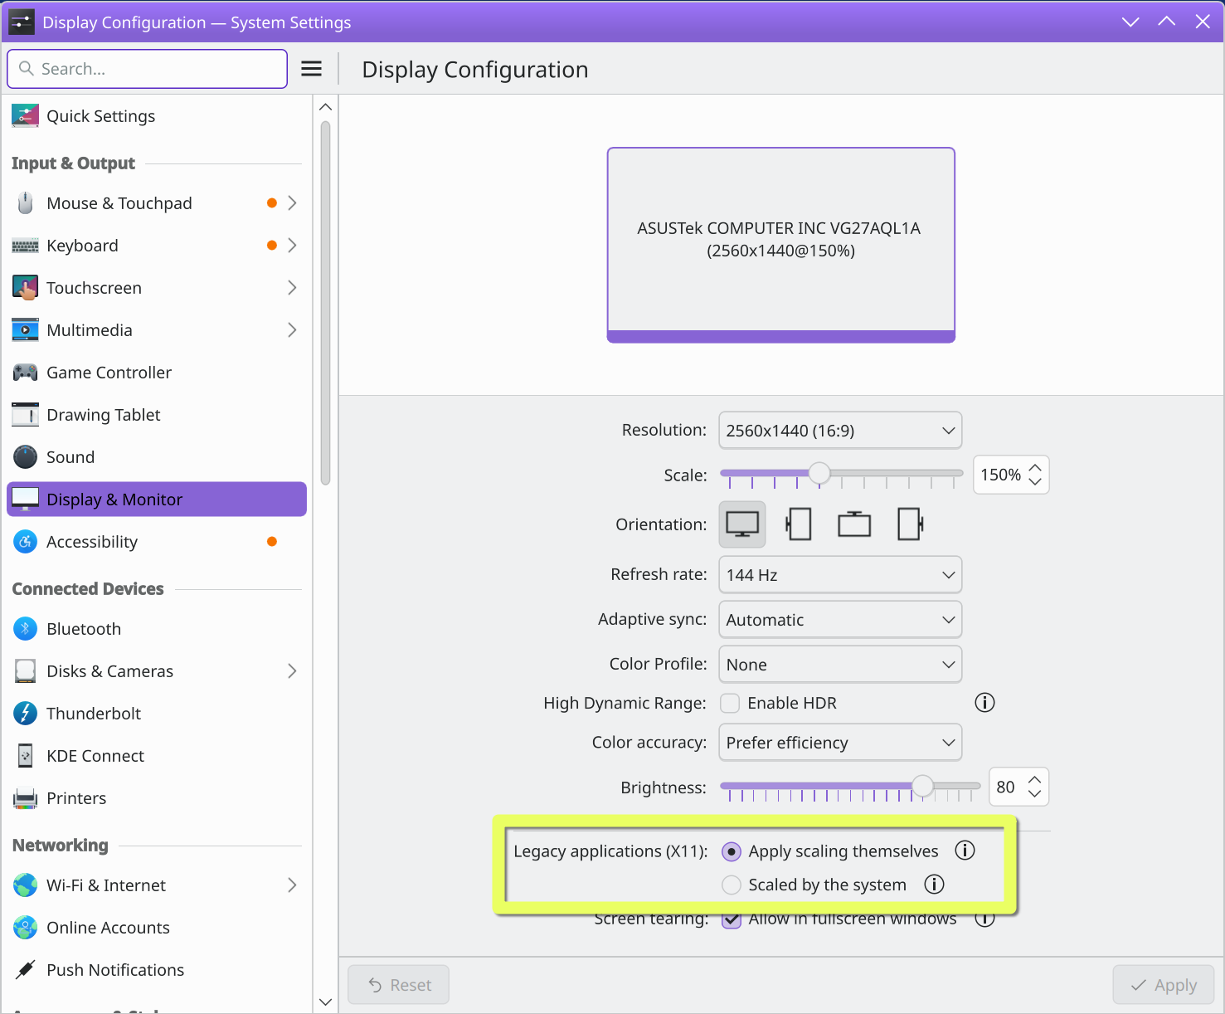The image size is (1225, 1014).
Task: Click the Reset button
Action: (x=399, y=985)
